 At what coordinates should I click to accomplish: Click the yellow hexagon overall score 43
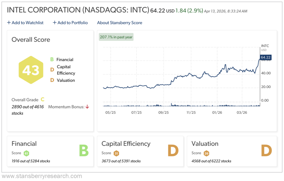(31, 70)
